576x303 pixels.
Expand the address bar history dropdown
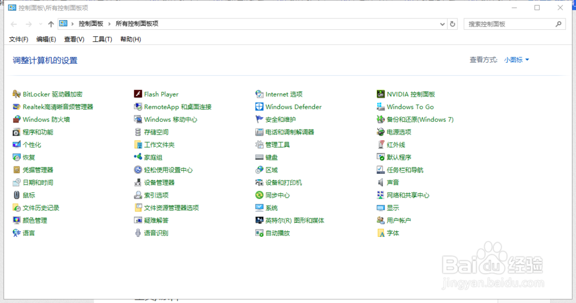click(x=442, y=24)
